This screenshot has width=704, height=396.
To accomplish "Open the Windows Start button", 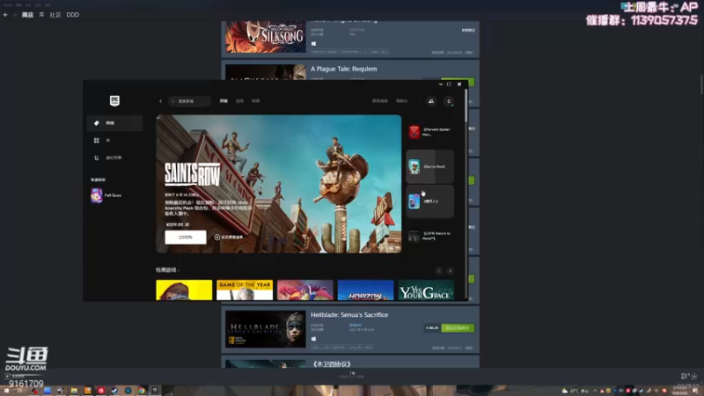I will (7, 391).
